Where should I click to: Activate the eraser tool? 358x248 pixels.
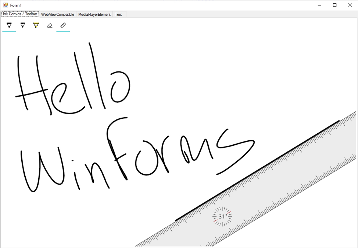tap(49, 25)
